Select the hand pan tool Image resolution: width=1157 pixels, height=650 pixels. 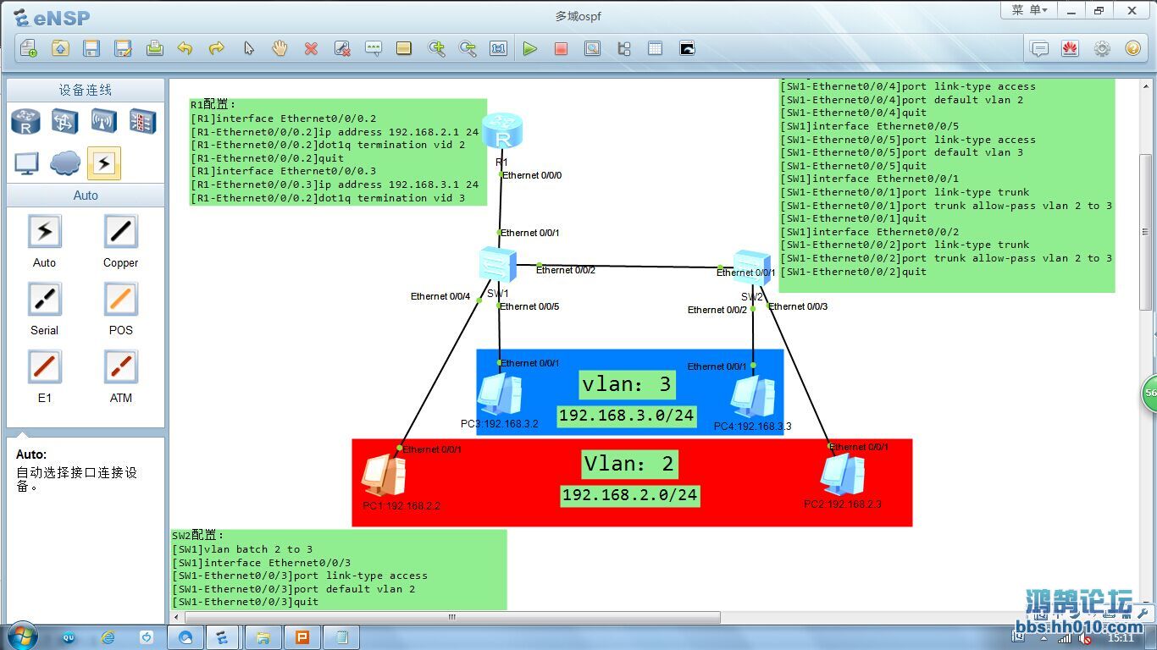click(x=280, y=48)
